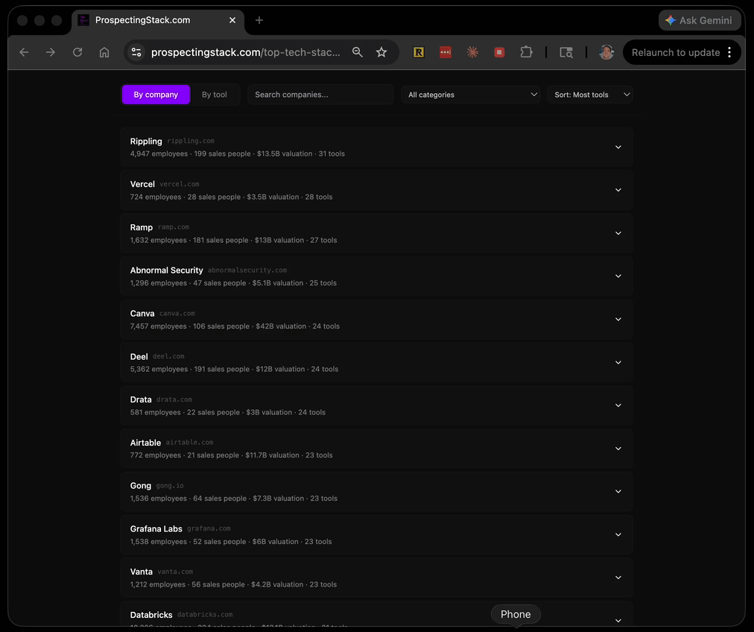Viewport: 754px width, 632px height.
Task: Click the red square recorder extension icon
Action: [x=500, y=52]
